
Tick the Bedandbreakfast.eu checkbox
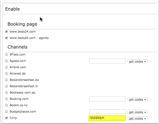pyautogui.click(x=7, y=80)
